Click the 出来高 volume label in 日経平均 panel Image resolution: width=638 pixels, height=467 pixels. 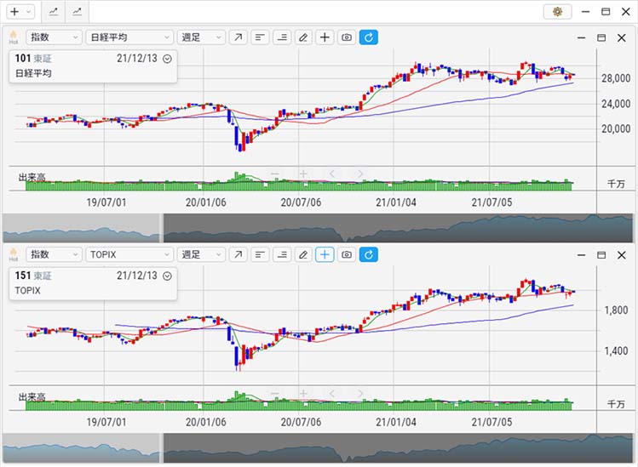[x=32, y=178]
